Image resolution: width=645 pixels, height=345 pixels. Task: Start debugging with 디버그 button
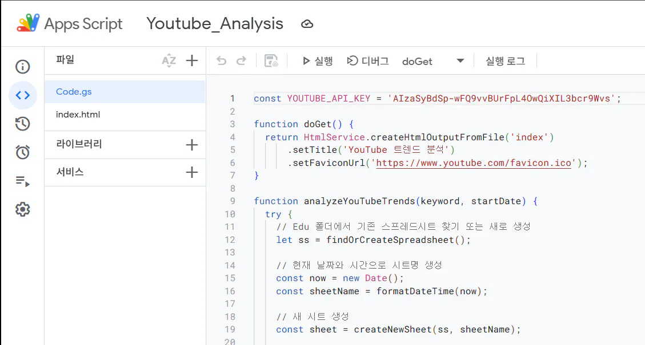coord(368,61)
